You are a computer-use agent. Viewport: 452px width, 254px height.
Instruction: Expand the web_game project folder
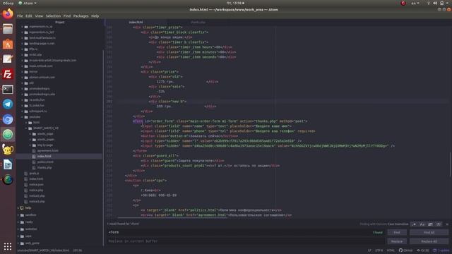[x=18, y=243]
